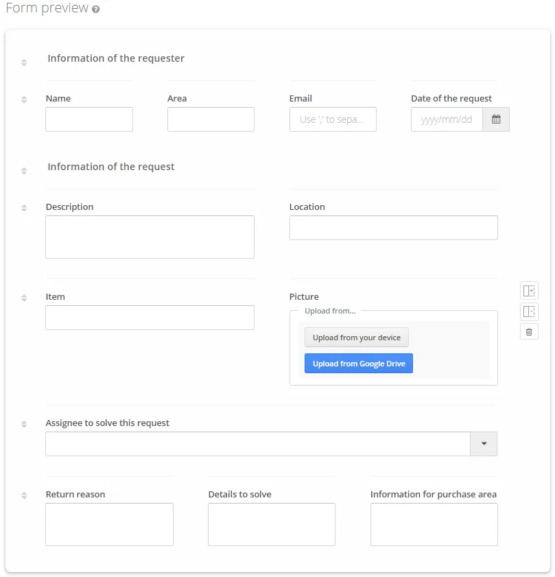Click the remove column icon beside Picture row
Image resolution: width=555 pixels, height=577 pixels.
click(x=529, y=311)
